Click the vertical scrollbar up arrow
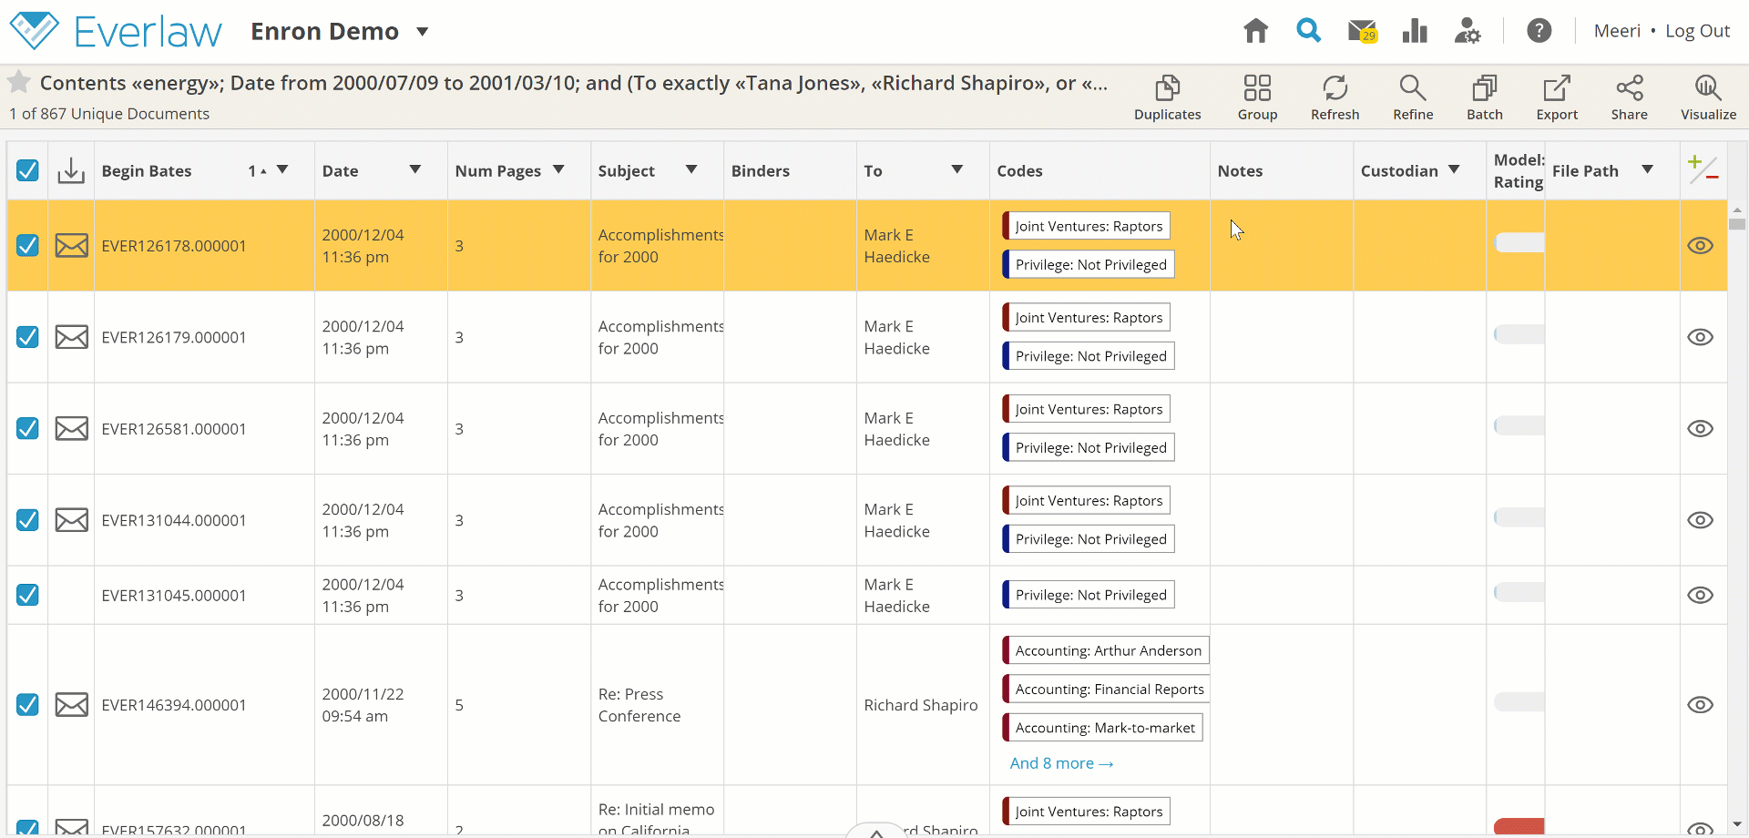 1737,210
